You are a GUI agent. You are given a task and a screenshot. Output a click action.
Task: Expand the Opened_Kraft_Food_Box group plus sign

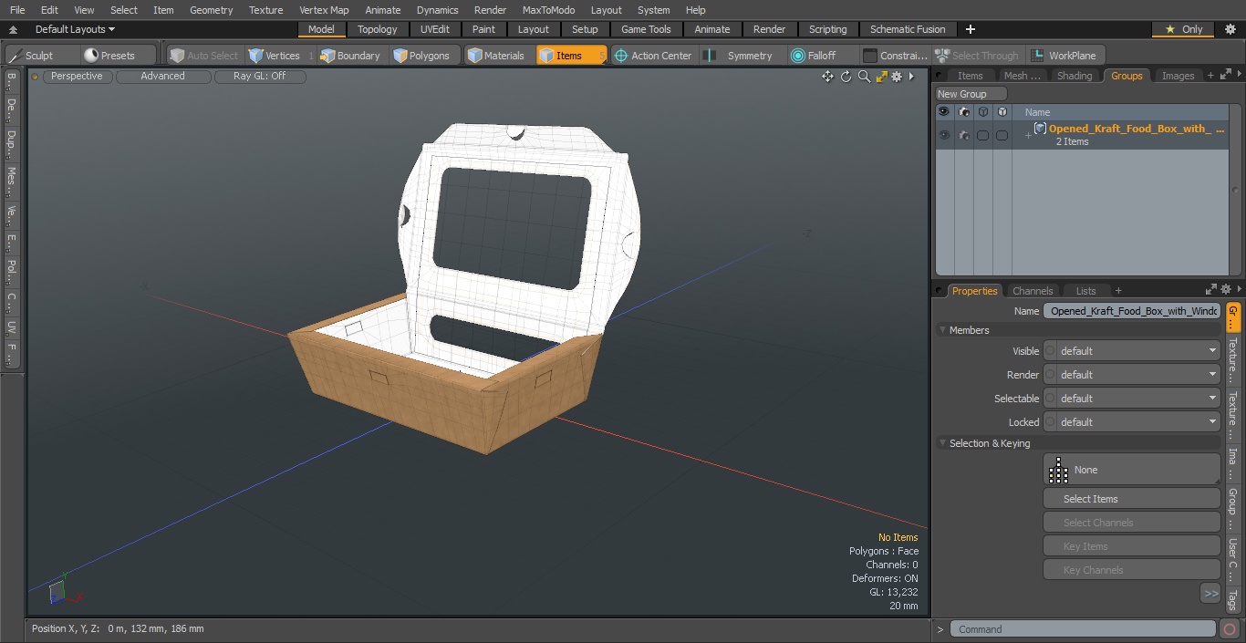click(1028, 136)
